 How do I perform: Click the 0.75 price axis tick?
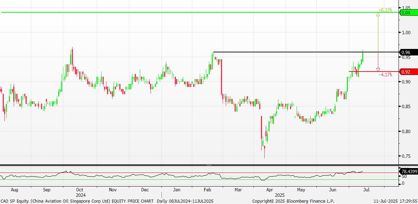coord(406,156)
